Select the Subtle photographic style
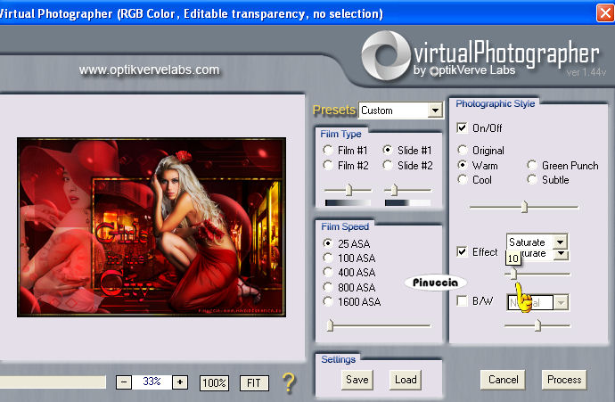615x402 pixels. click(x=532, y=180)
